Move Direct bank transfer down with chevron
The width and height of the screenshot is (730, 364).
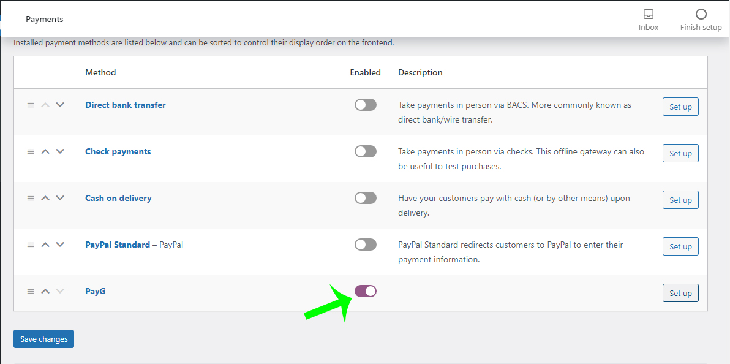(x=59, y=105)
